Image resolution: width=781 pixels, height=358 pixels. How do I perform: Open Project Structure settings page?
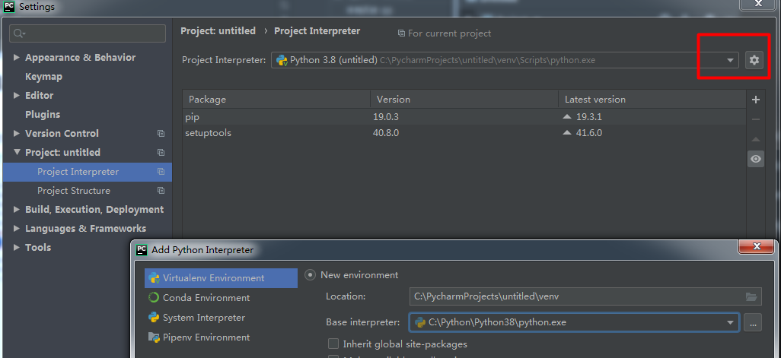(x=73, y=191)
